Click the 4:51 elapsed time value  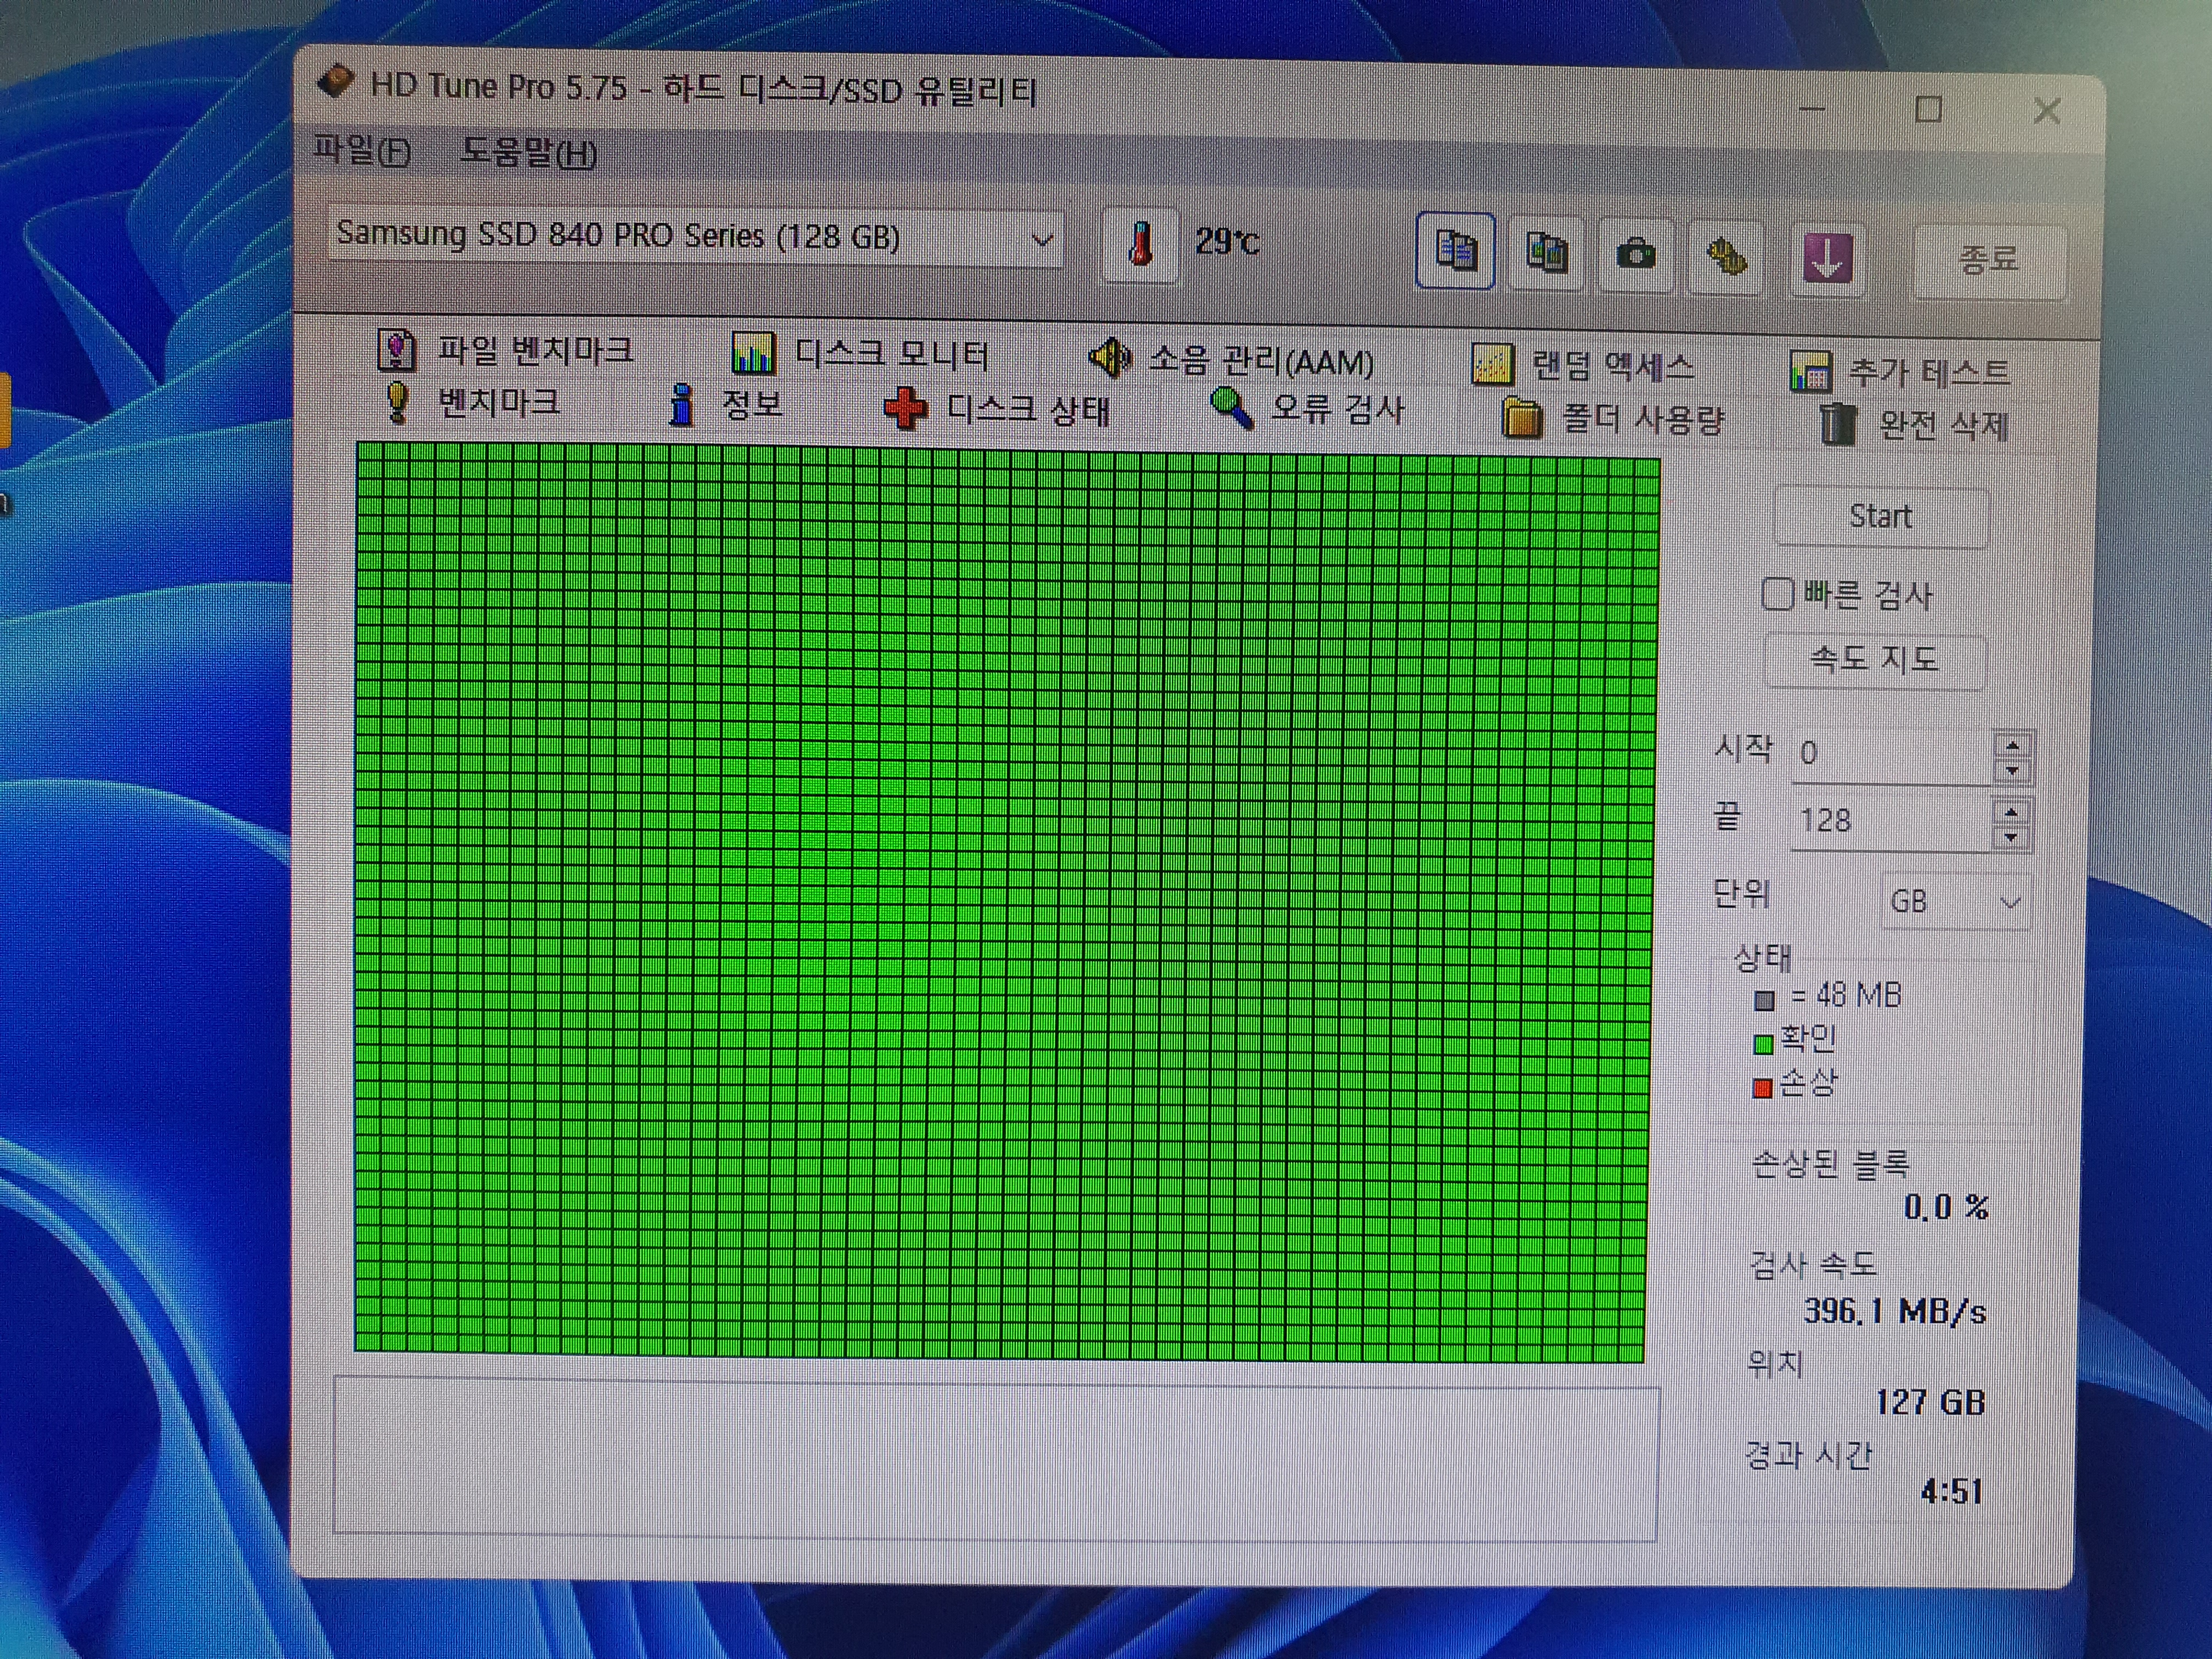click(1952, 1492)
